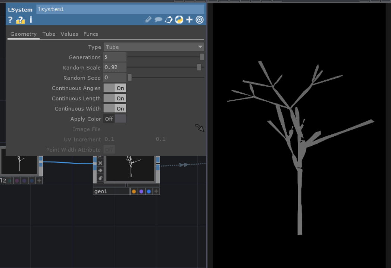
Task: Click the pencil edit icon in the lsystem1 header
Action: point(148,20)
